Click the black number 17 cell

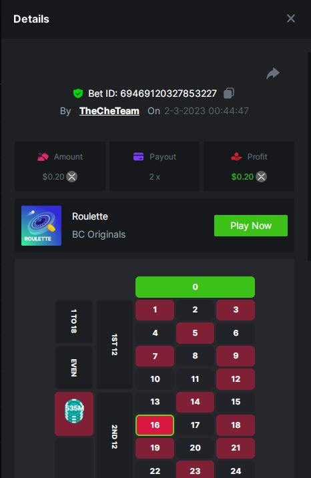click(196, 425)
